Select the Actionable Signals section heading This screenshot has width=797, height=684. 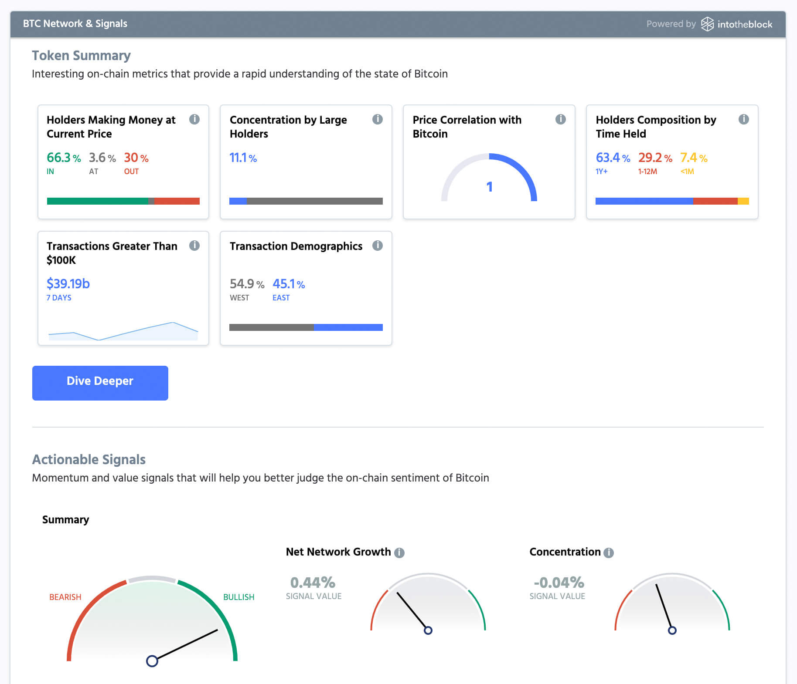[x=89, y=459]
